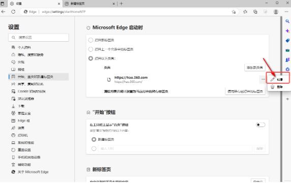
Task: Click the pencil 编辑 (Edit) menu entry
Action: click(x=278, y=79)
